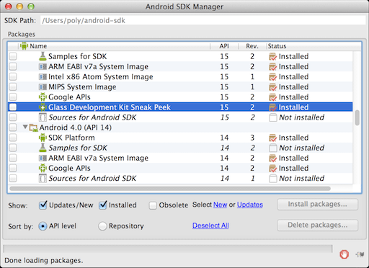Tick the SDK Platform checkbox
The width and height of the screenshot is (369, 268).
(x=13, y=138)
